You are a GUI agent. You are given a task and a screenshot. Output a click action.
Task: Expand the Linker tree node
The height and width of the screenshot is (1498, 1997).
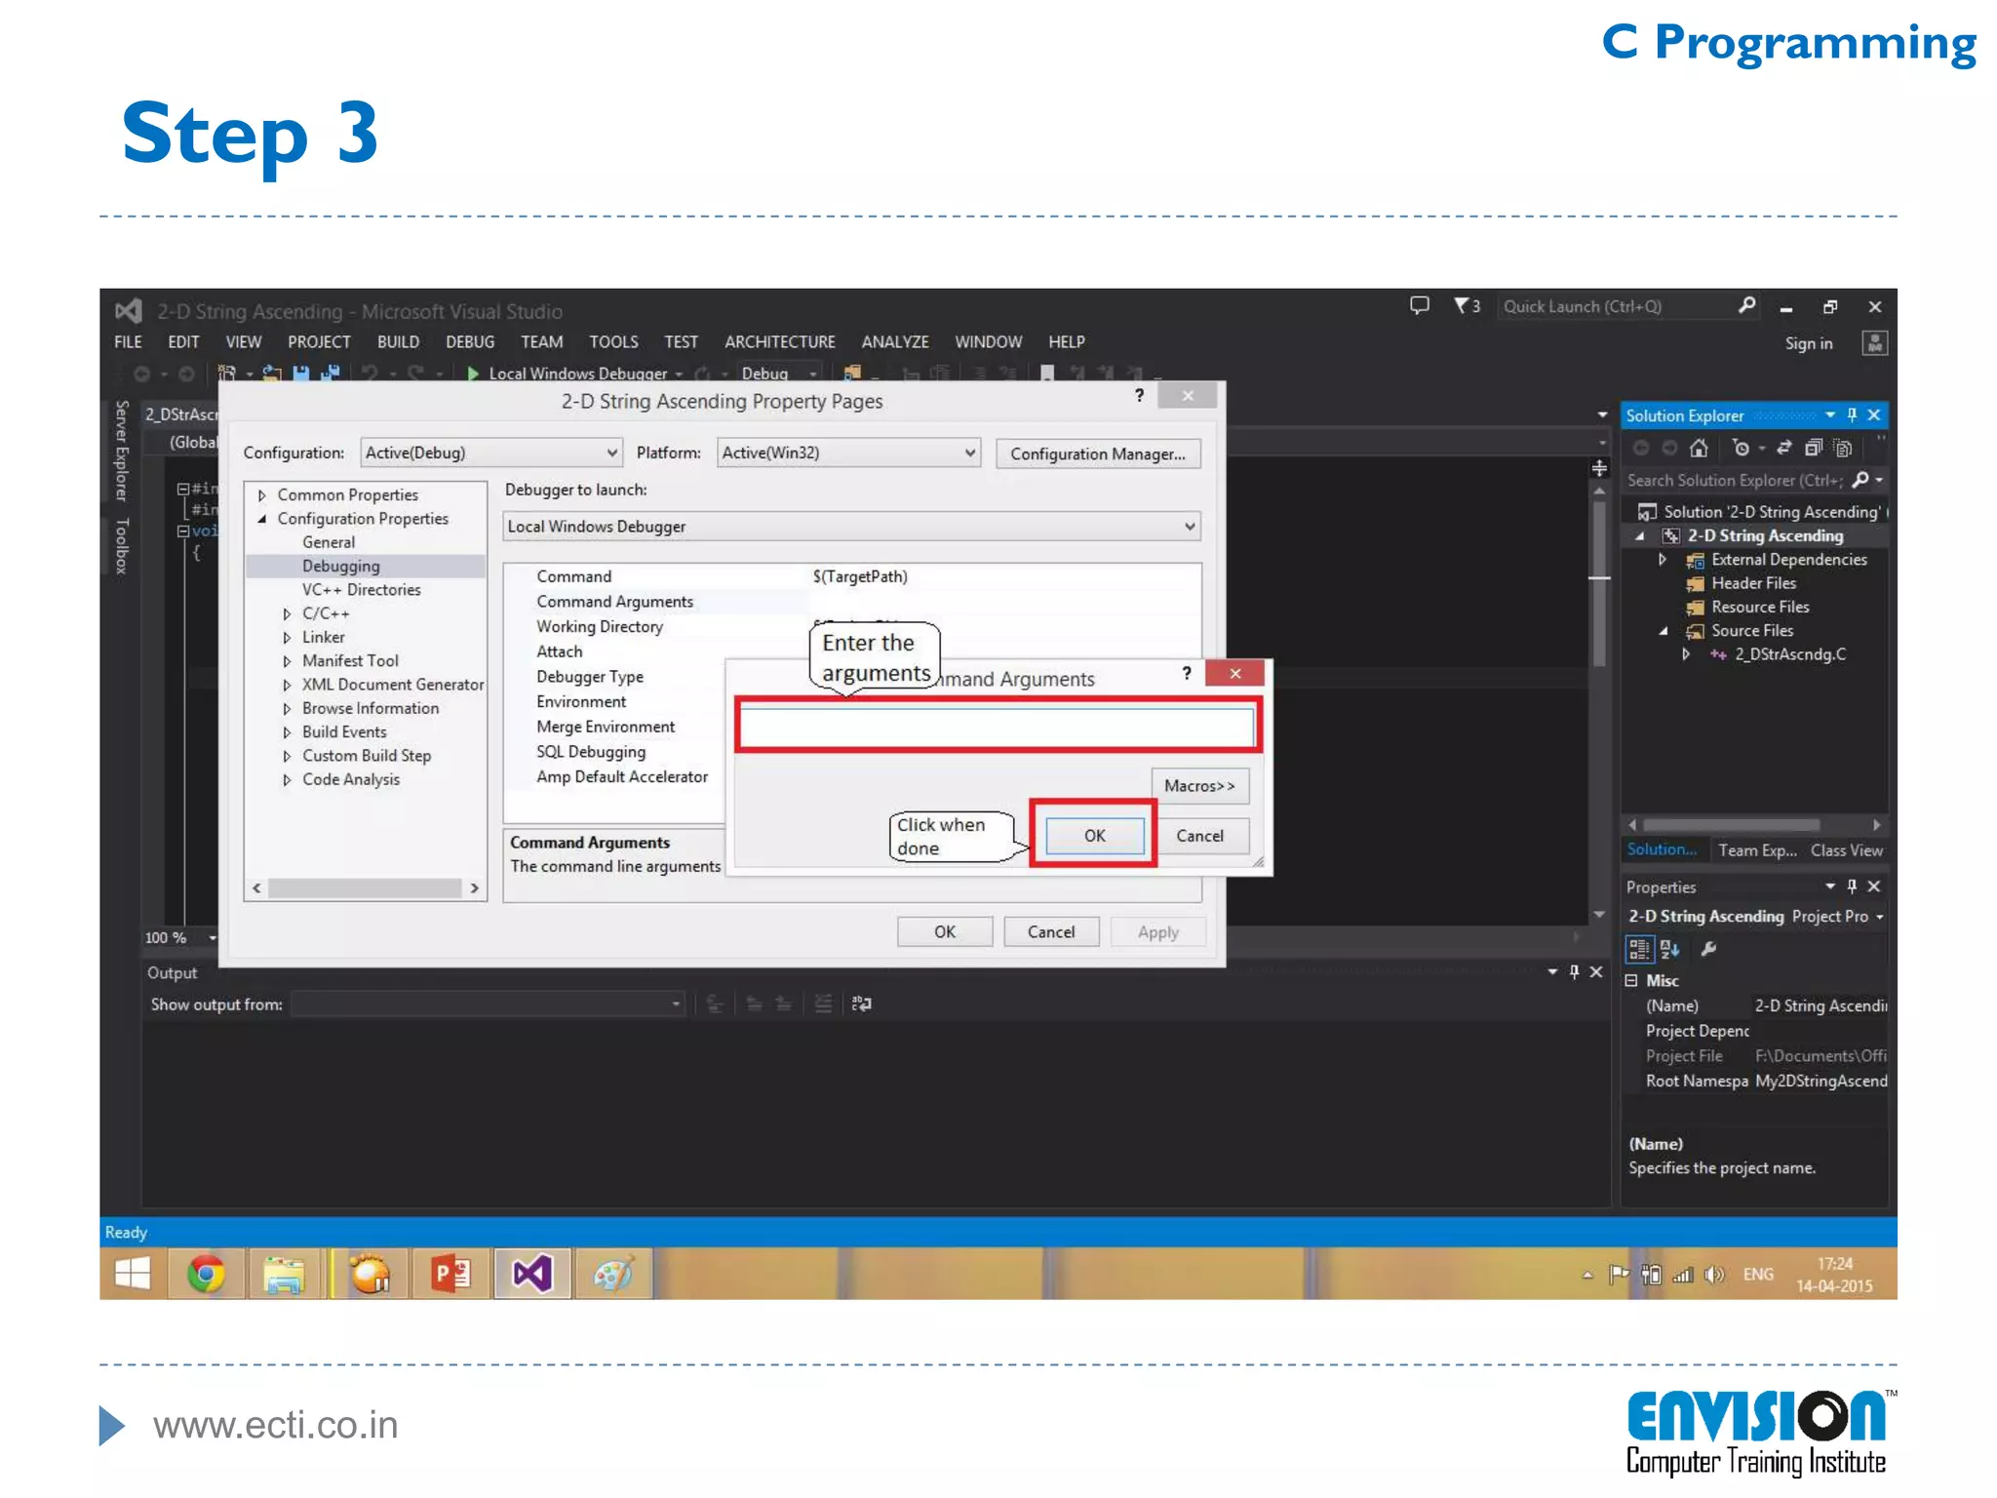click(287, 638)
